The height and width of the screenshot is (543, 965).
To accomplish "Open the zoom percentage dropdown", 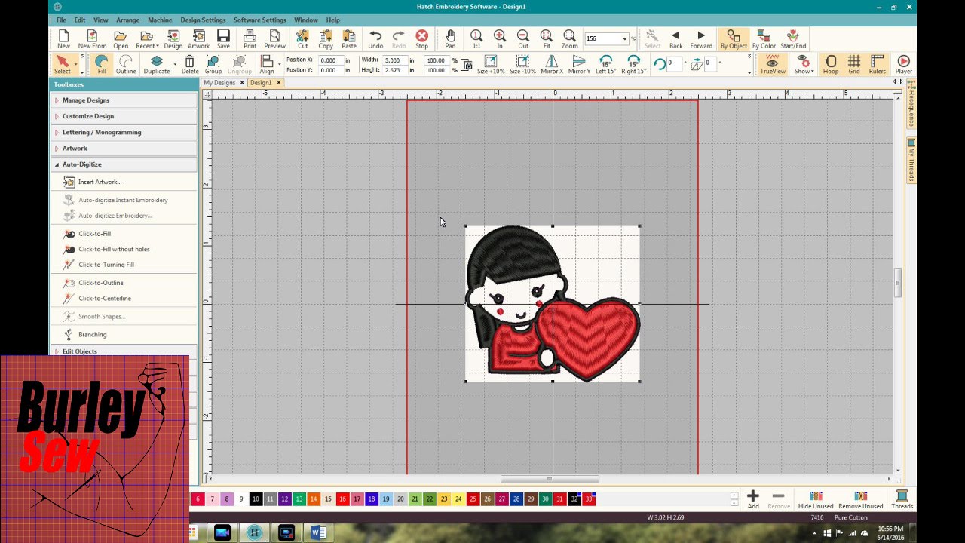I will pos(624,39).
